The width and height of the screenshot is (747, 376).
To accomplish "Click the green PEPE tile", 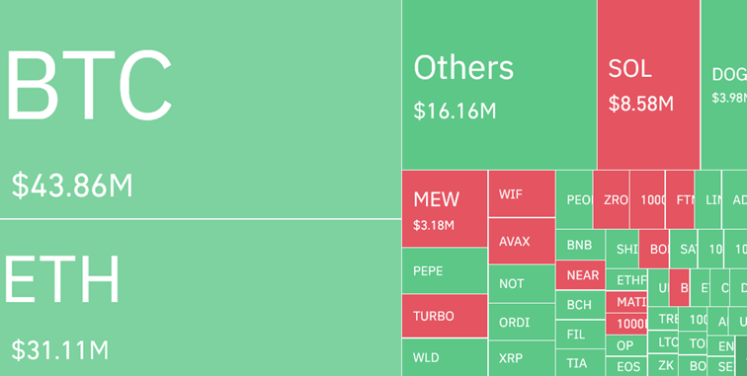I will coord(445,270).
